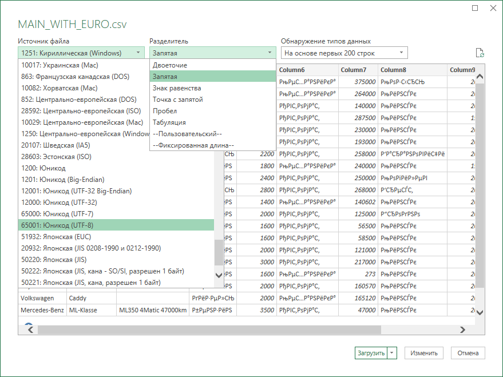Select 50220: Японская (JIS) encoding

(x=116, y=260)
